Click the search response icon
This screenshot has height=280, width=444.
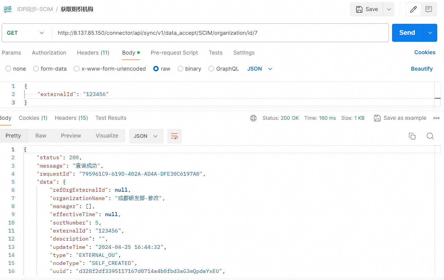click(430, 136)
